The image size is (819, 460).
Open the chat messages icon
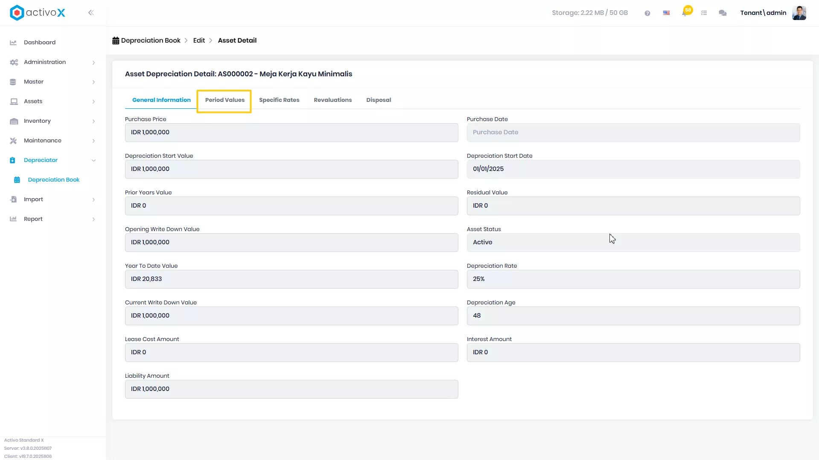tap(723, 13)
